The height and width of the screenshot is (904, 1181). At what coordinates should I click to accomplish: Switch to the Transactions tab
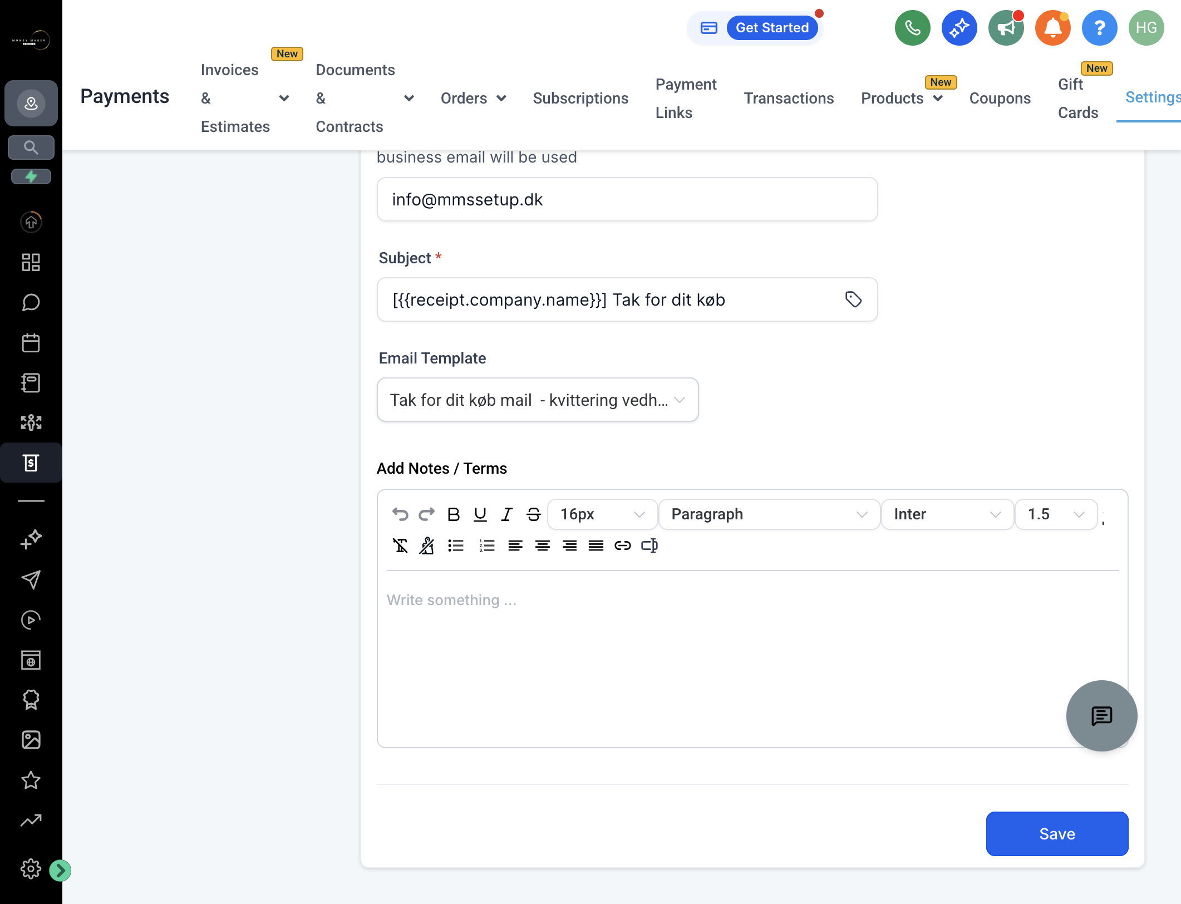789,98
